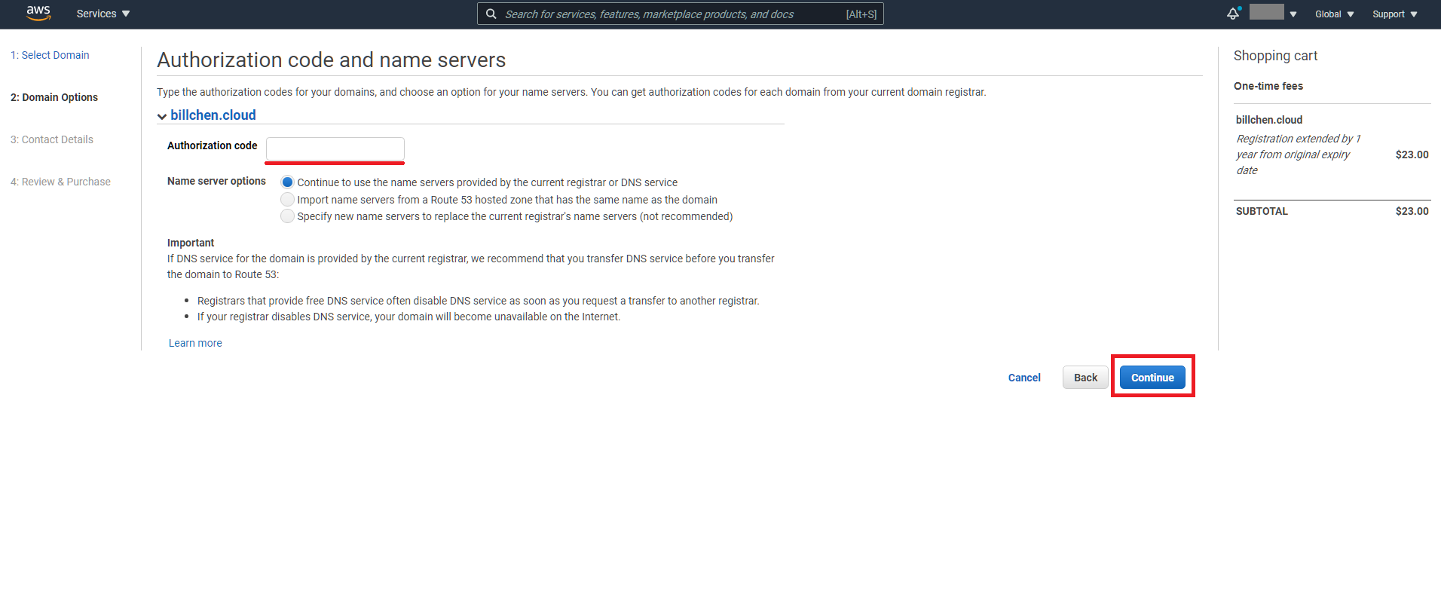This screenshot has width=1441, height=606.
Task: Select continue using current registrar name servers
Action: point(287,182)
